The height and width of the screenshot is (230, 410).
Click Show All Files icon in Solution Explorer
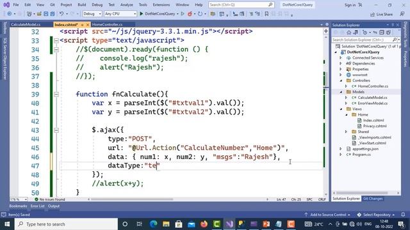388,33
